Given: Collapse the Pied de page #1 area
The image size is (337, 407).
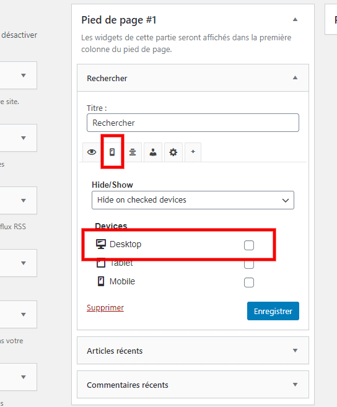Looking at the screenshot, I should pyautogui.click(x=295, y=19).
